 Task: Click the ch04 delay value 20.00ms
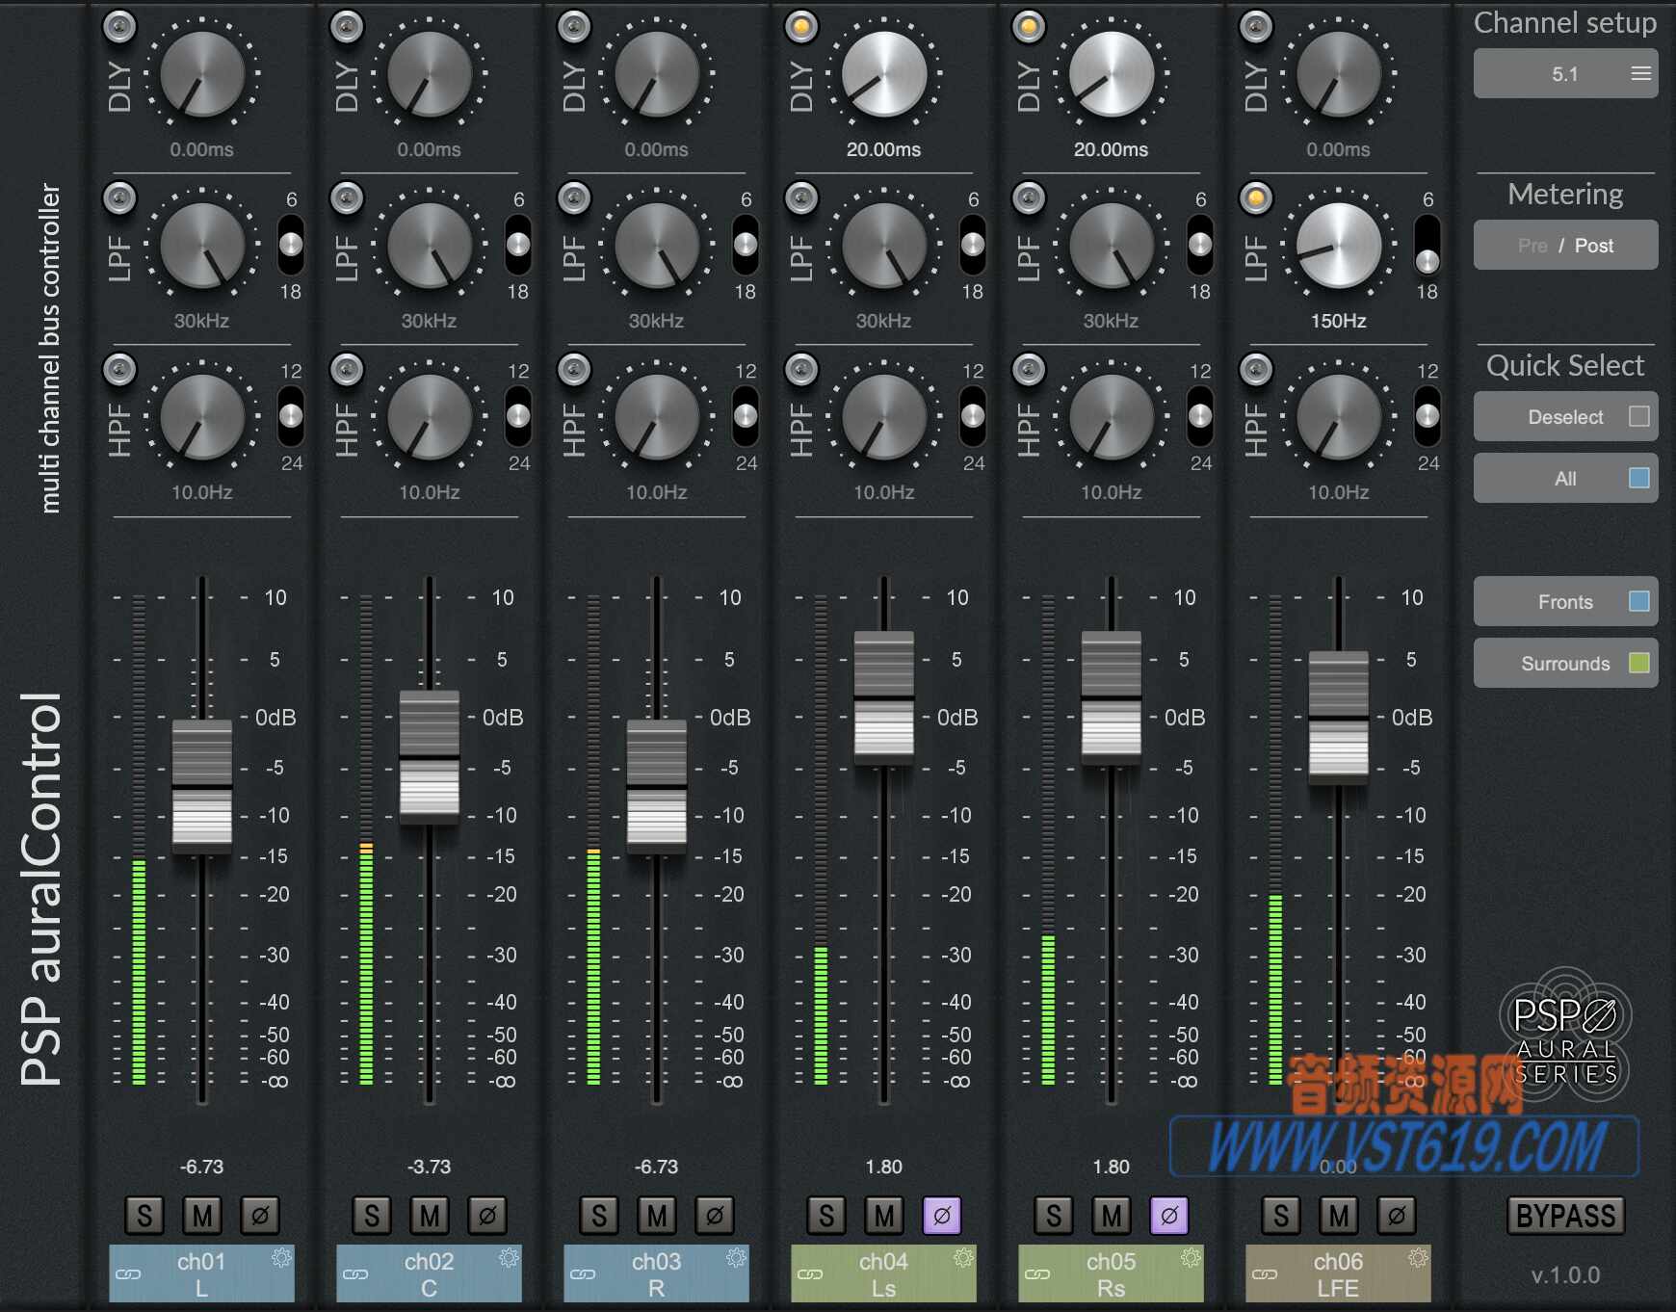click(883, 149)
